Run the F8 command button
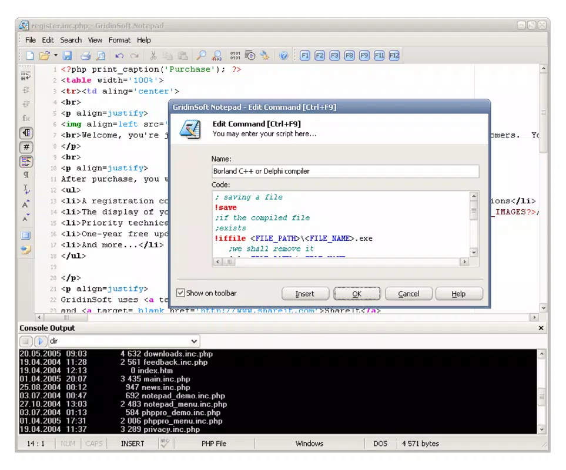This screenshot has height=470, width=566. coord(350,56)
